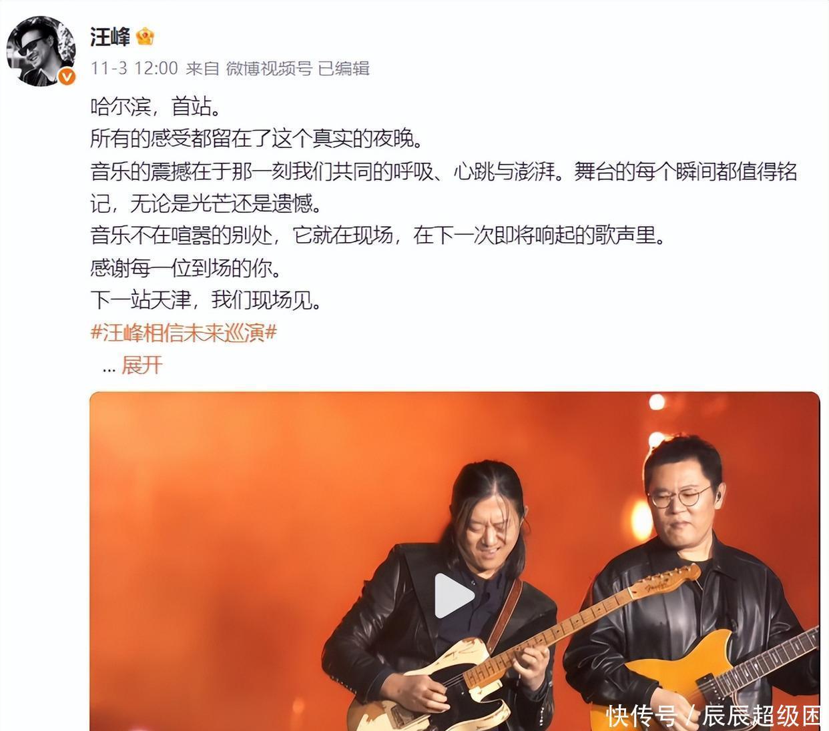
Task: Click the 来自 label beside the timestamp
Action: 202,68
